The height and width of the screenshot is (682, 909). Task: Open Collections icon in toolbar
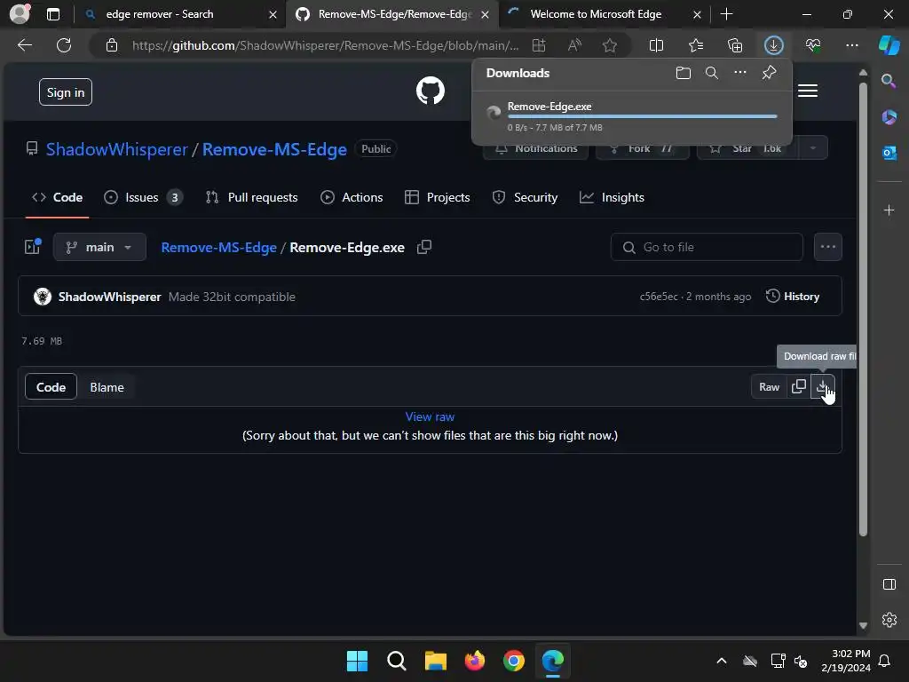tap(734, 45)
